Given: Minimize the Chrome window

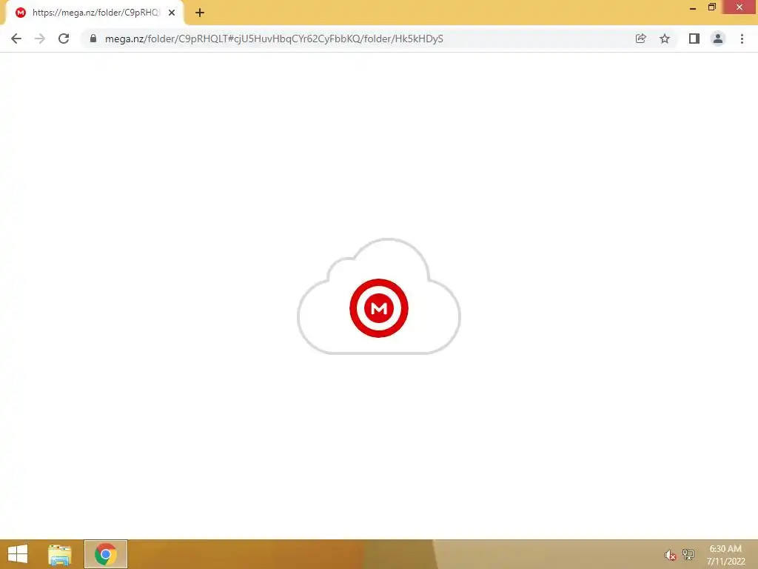Looking at the screenshot, I should coord(693,7).
